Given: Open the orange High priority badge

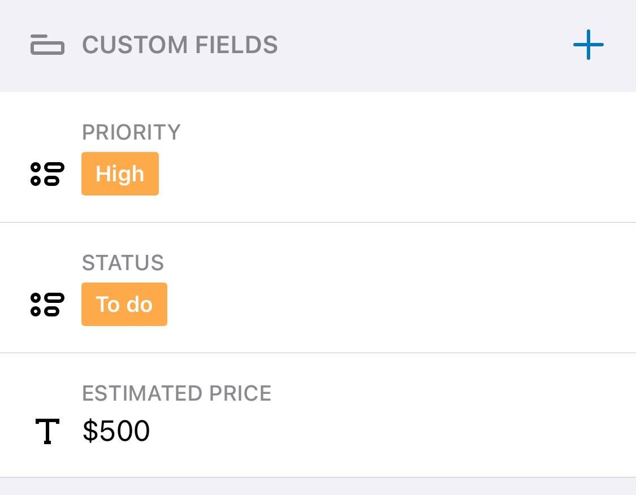Looking at the screenshot, I should coord(120,173).
